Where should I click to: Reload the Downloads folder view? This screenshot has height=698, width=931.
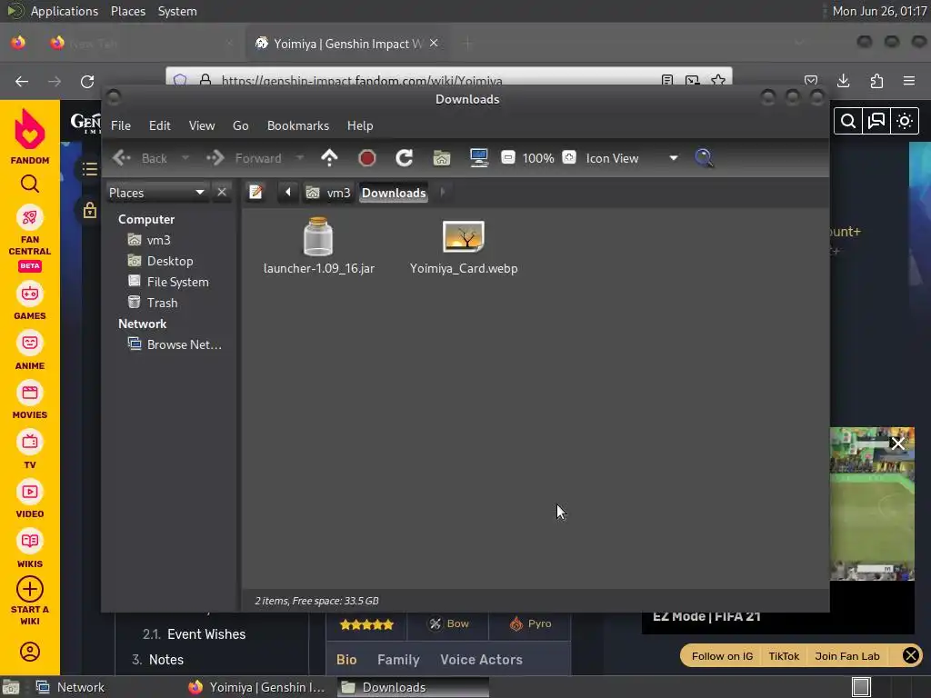point(405,158)
